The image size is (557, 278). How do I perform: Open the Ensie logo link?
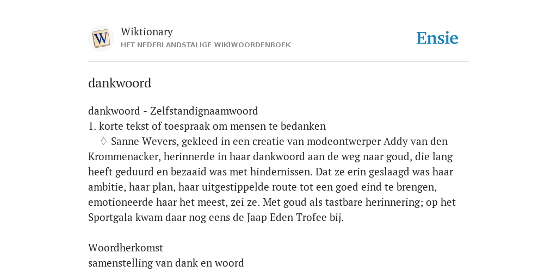coord(437,39)
